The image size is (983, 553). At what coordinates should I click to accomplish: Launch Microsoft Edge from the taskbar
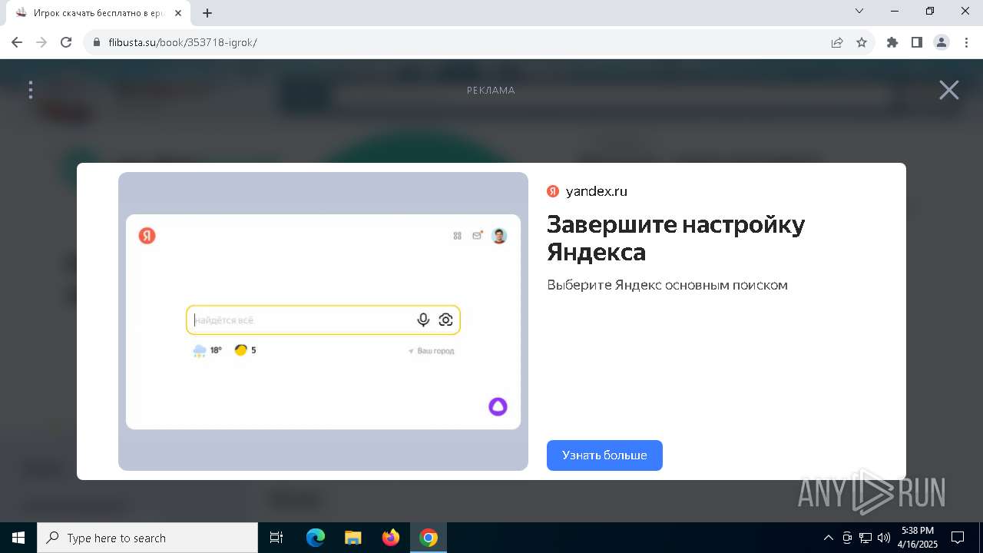pyautogui.click(x=316, y=538)
